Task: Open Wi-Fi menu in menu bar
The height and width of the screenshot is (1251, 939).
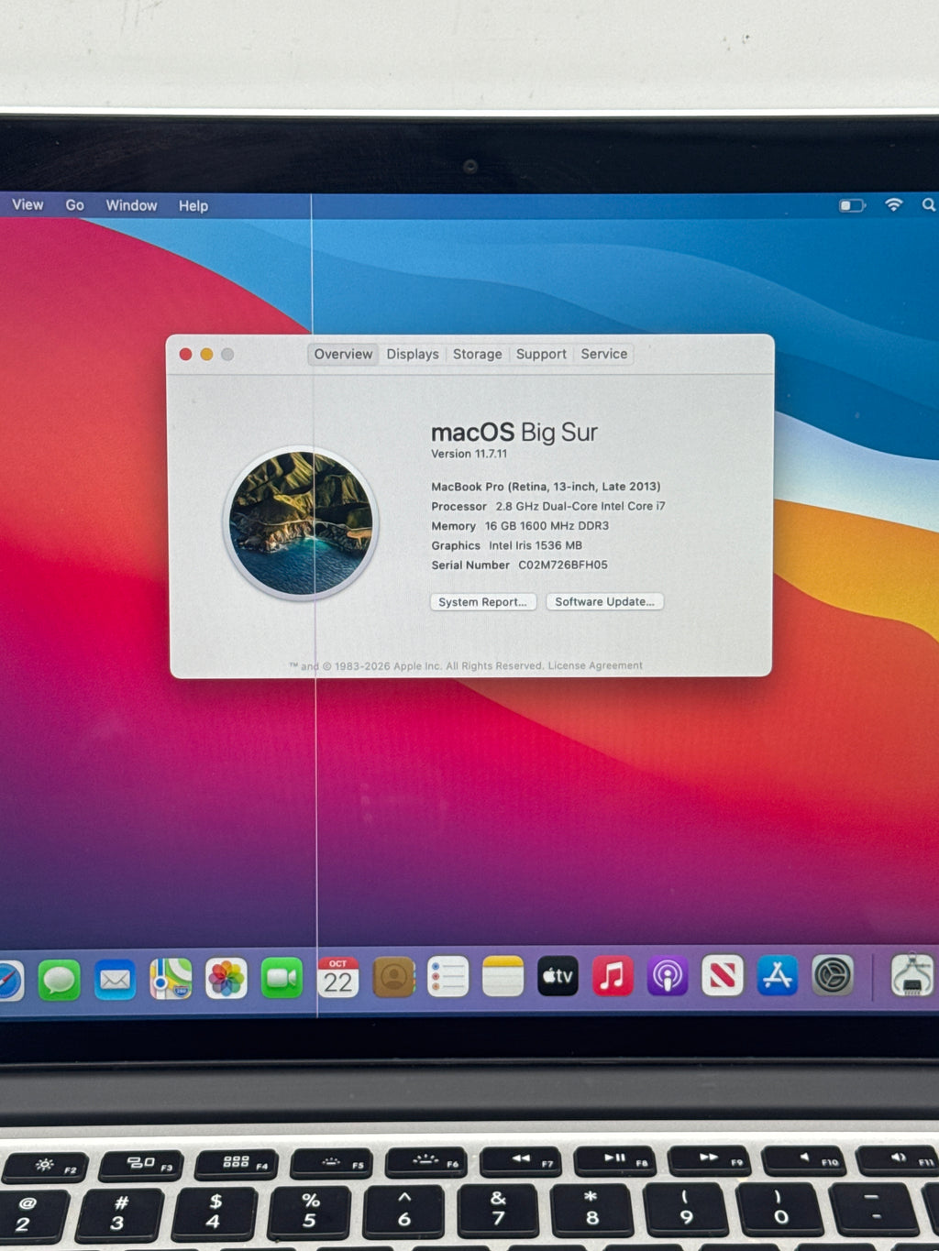Action: pos(894,204)
